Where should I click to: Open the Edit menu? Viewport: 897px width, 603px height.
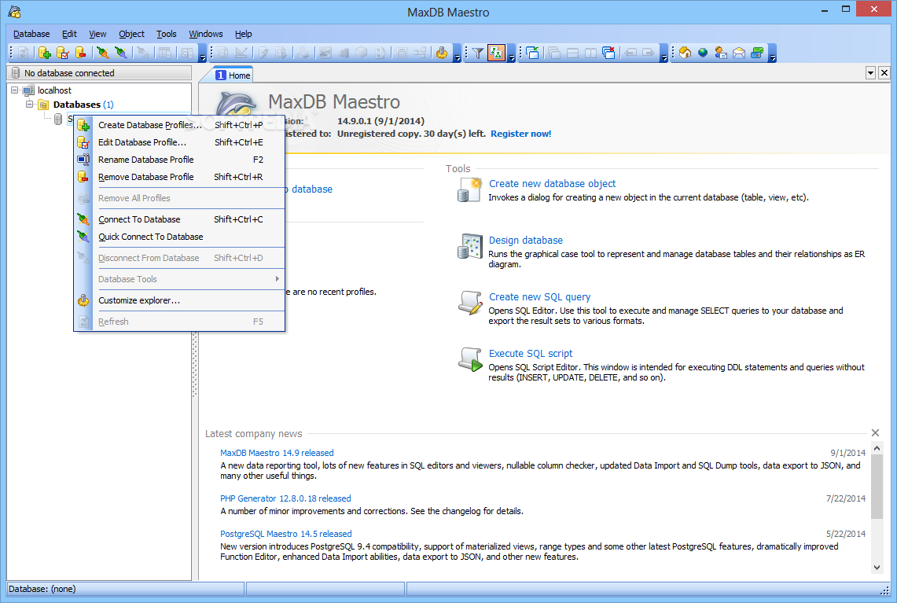69,34
